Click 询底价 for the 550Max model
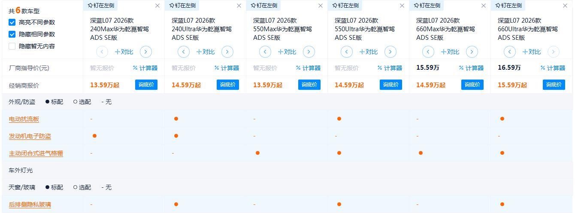The width and height of the screenshot is (575, 213). tap(309, 85)
